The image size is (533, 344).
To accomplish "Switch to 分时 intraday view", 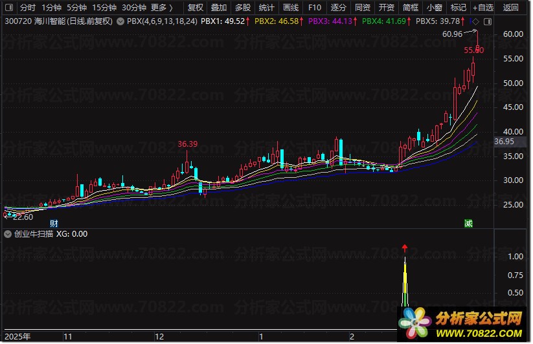I will click(28, 7).
